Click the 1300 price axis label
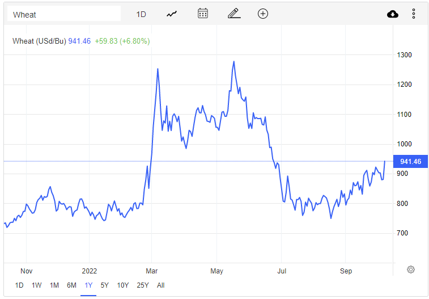This screenshot has width=429, height=299. coord(405,55)
